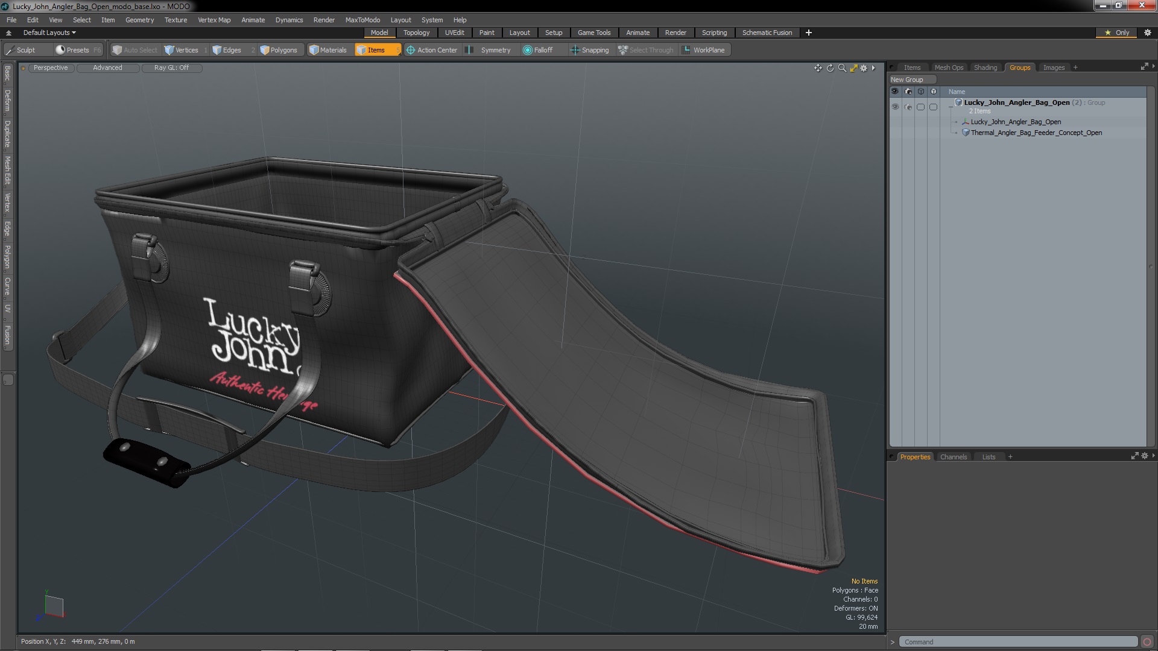Maximize viewport with the expand icon
This screenshot has height=651, width=1158.
pos(853,68)
